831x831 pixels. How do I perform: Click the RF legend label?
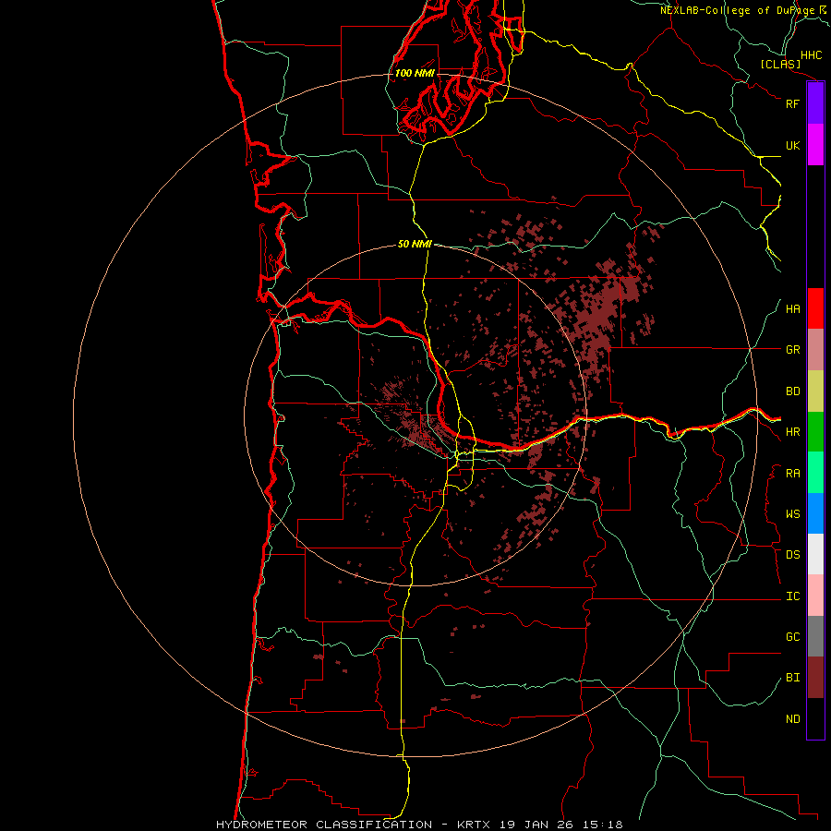point(792,103)
